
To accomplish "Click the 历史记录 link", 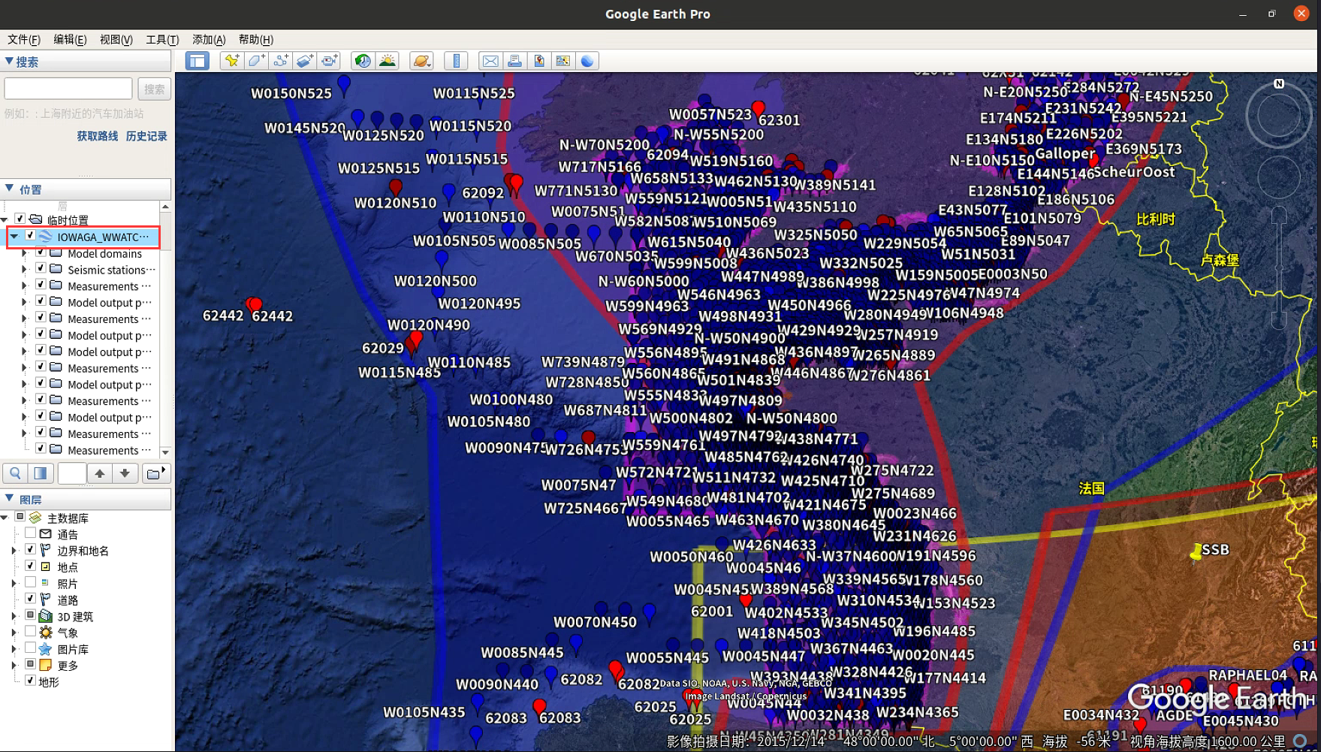I will coord(146,136).
